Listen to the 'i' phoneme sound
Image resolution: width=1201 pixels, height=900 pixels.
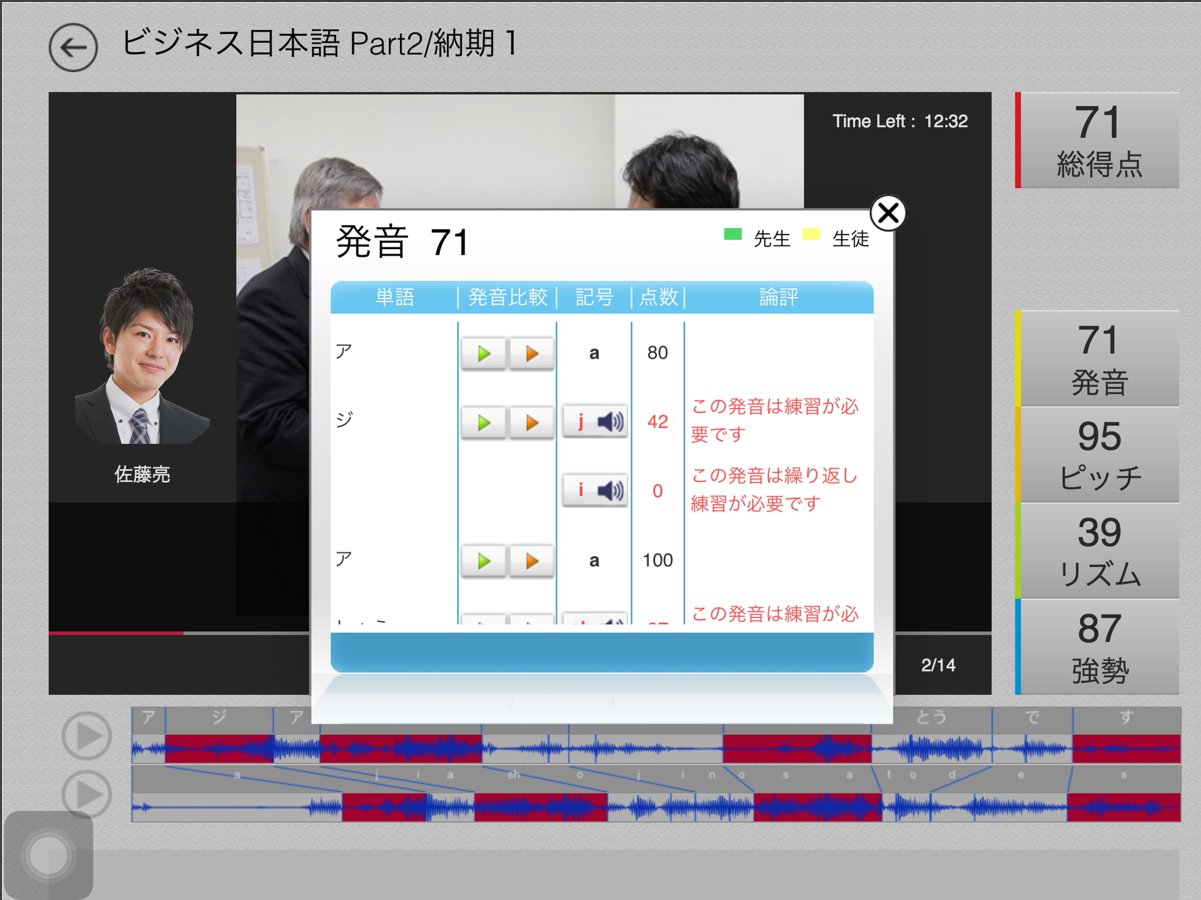click(595, 491)
